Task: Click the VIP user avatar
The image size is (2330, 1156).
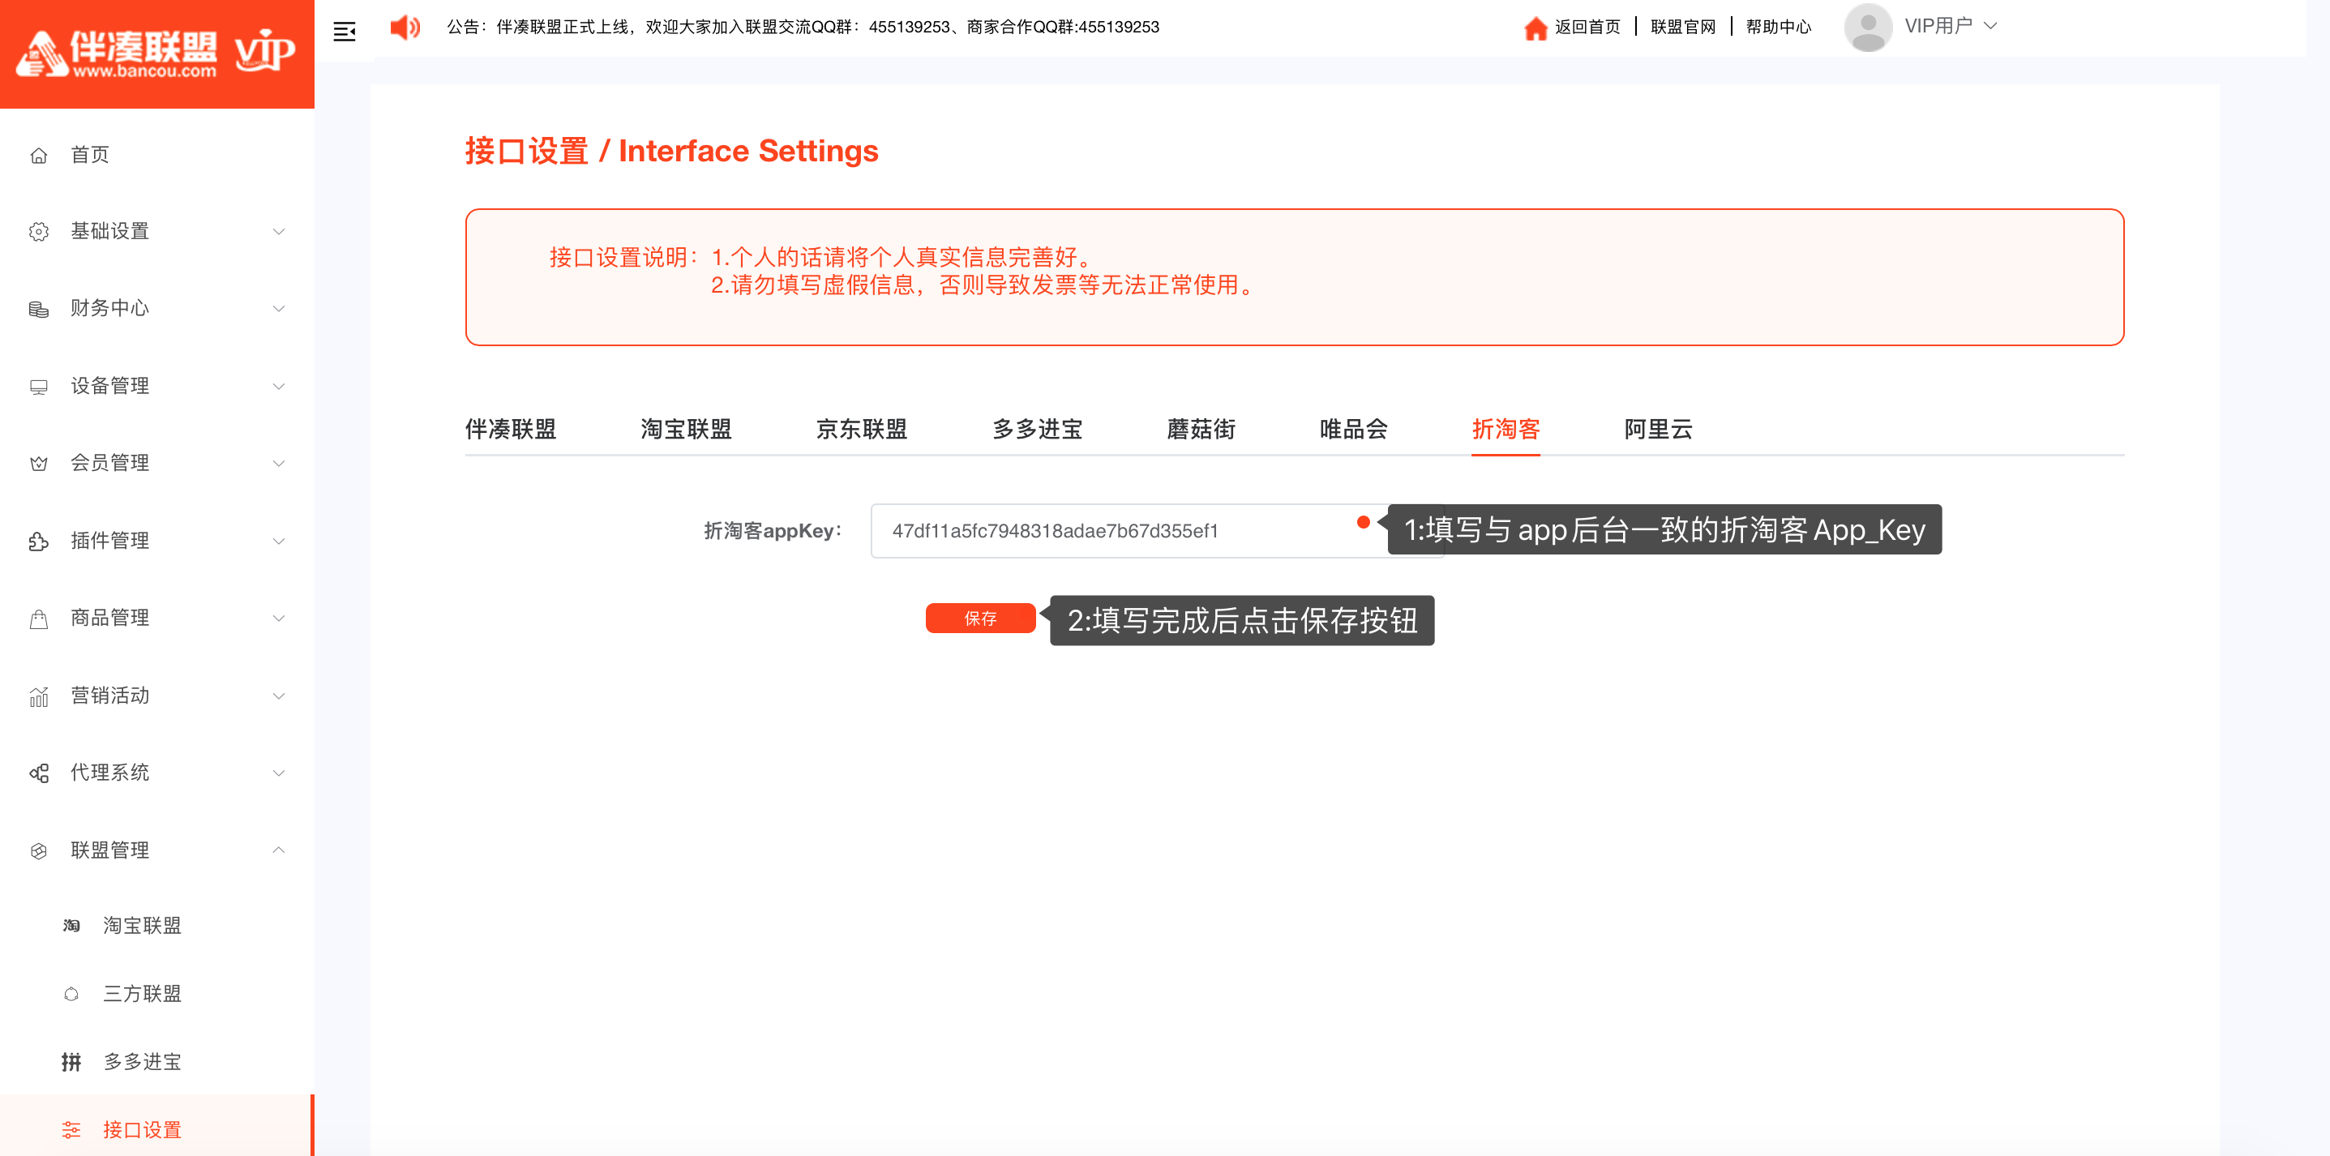Action: [1868, 27]
